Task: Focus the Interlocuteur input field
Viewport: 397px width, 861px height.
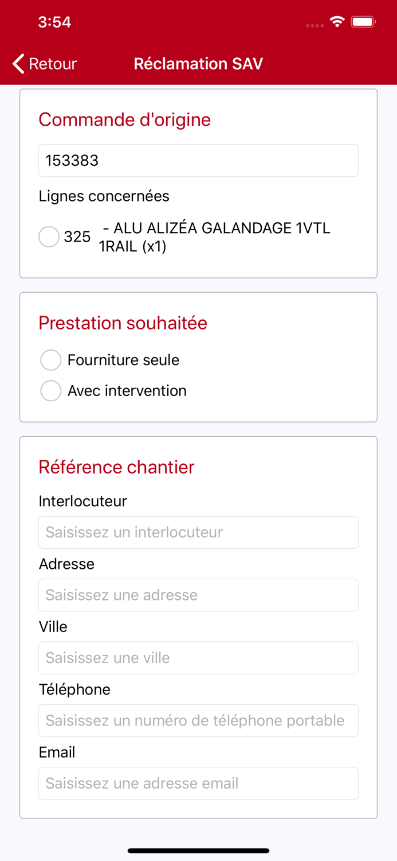Action: point(198,532)
